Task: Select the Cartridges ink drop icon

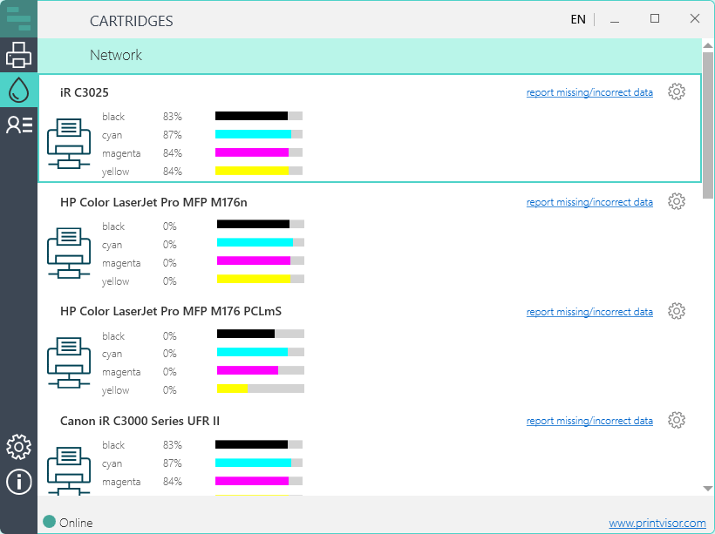Action: (18, 90)
